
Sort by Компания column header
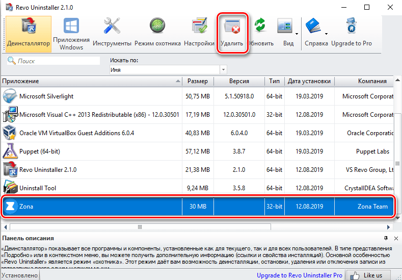tap(364, 81)
